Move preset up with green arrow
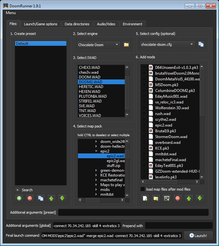 (x=51, y=198)
